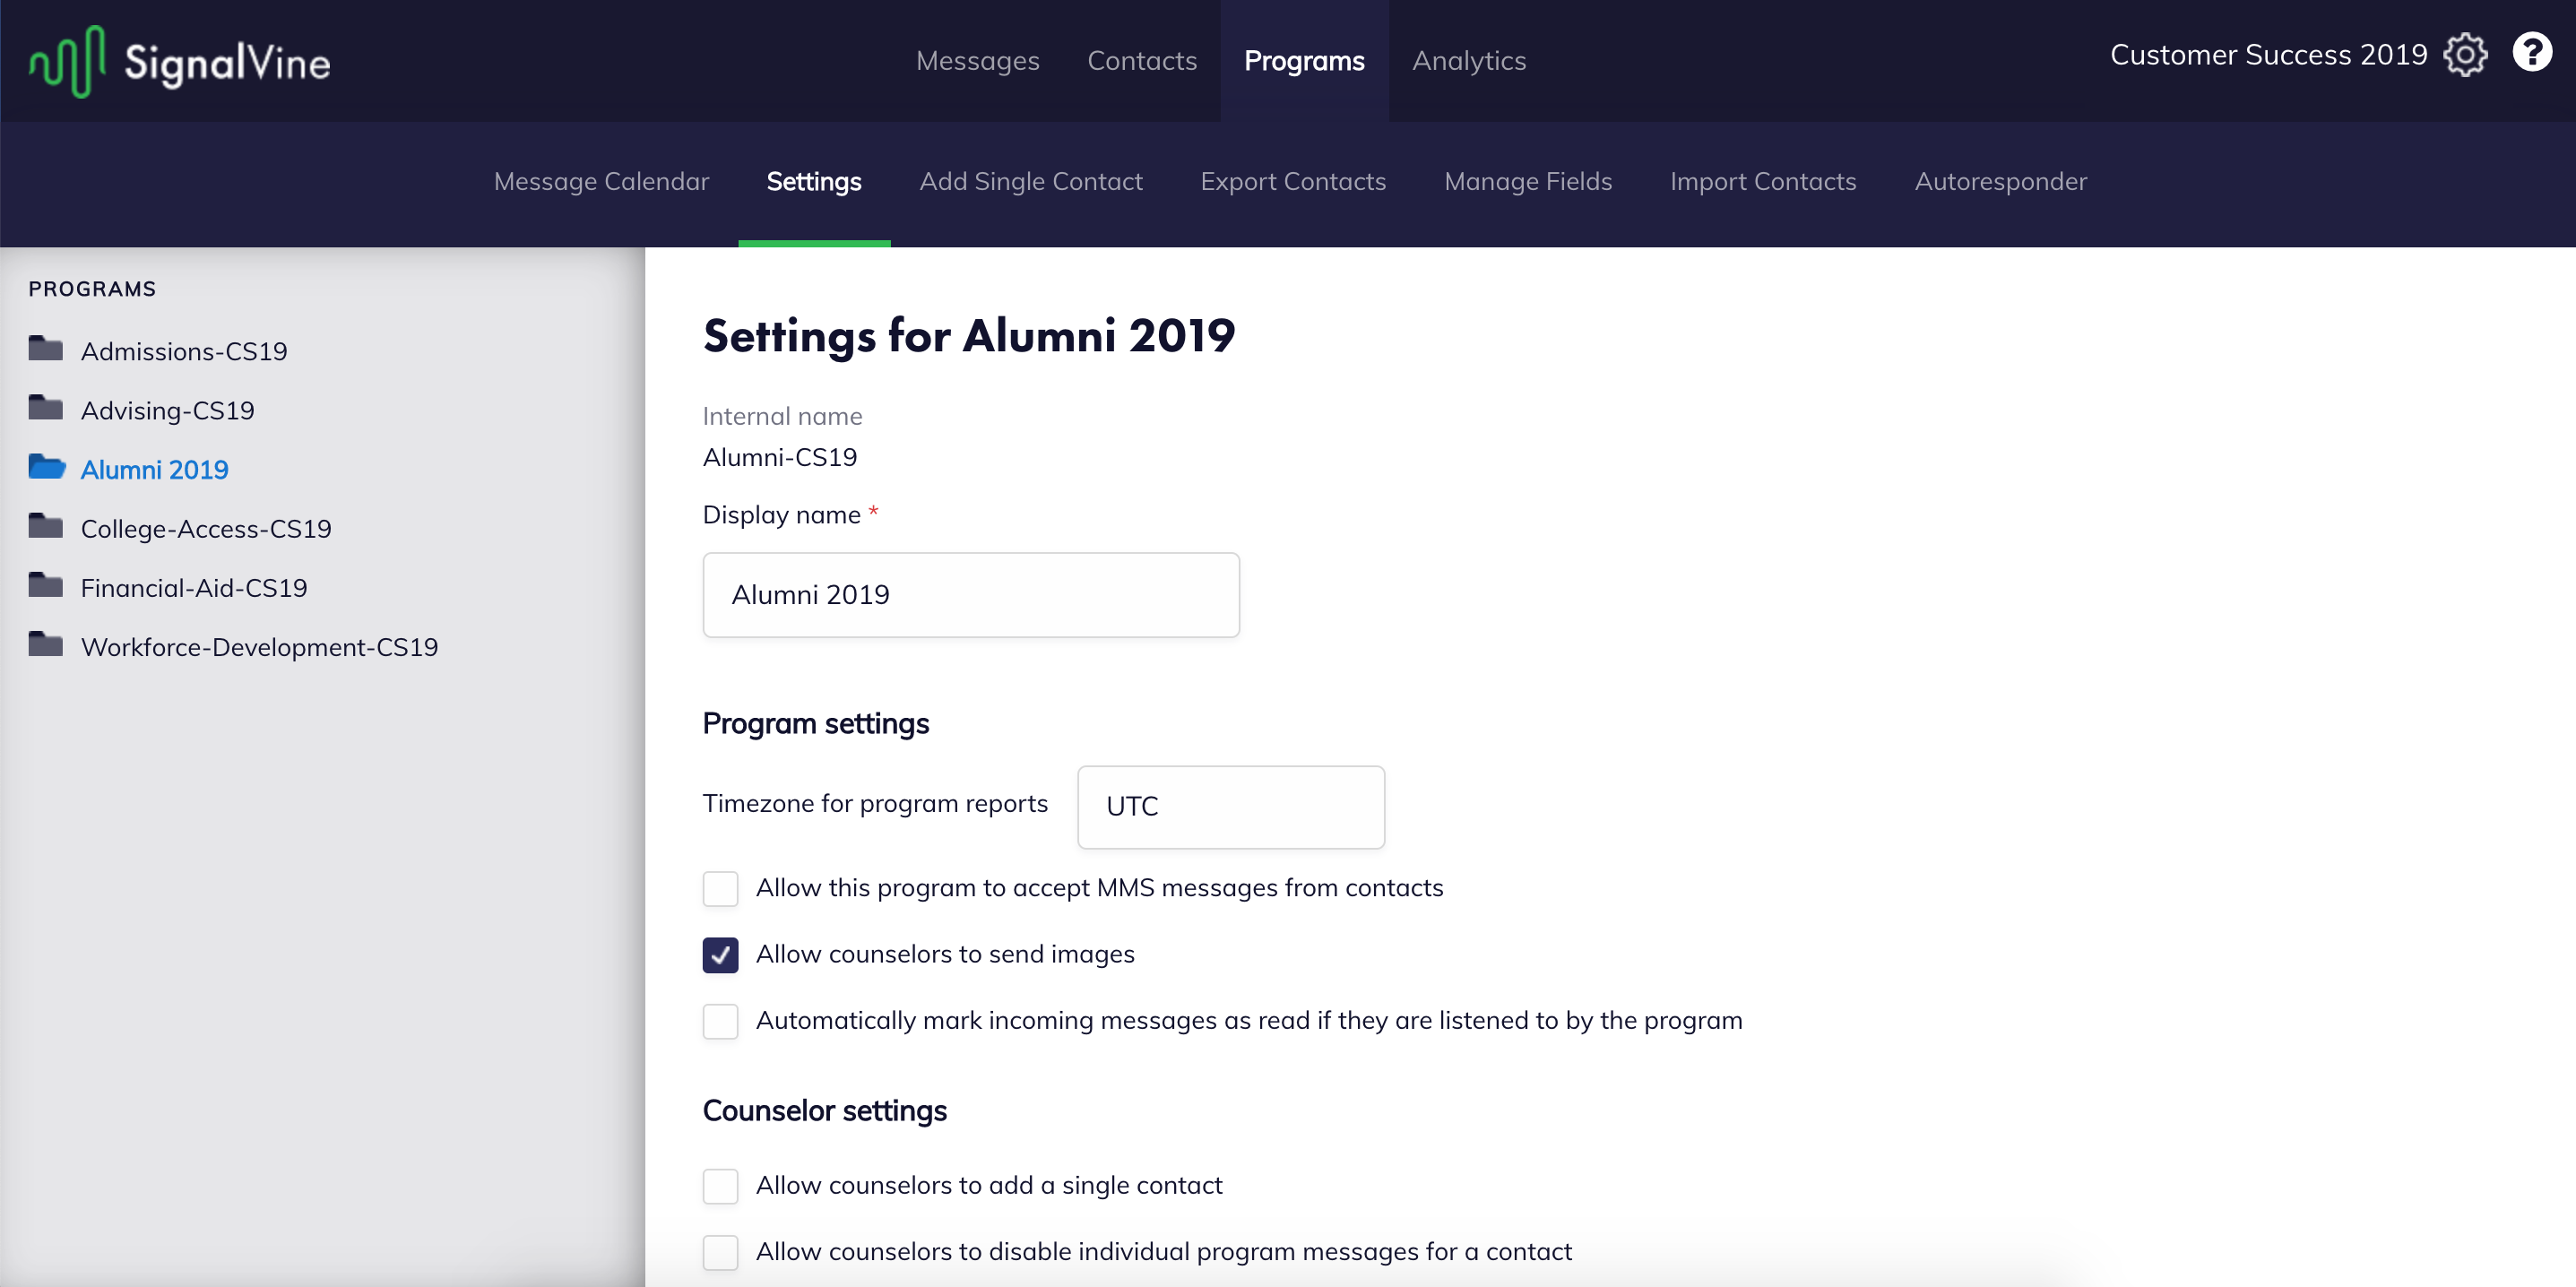Image resolution: width=2576 pixels, height=1287 pixels.
Task: Open the Message Calendar tab
Action: (601, 181)
